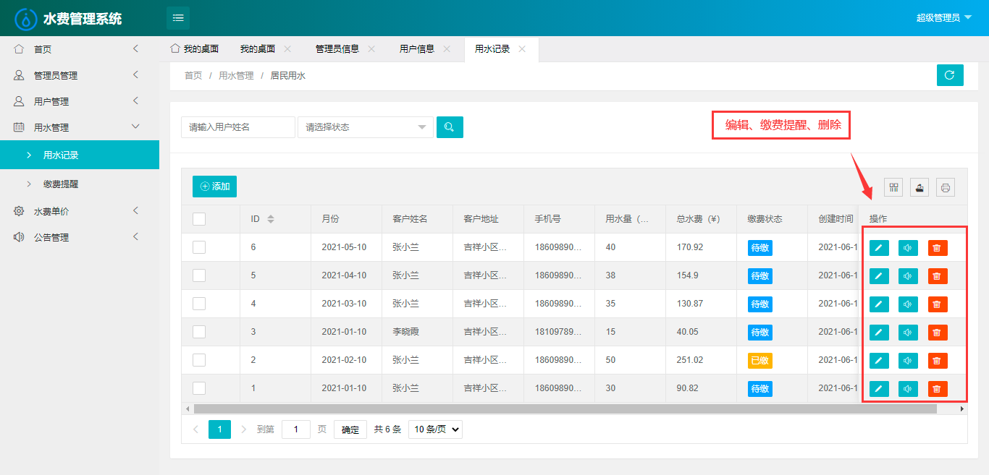Click the edit pencil icon for row ID 6
The width and height of the screenshot is (989, 475).
point(879,248)
